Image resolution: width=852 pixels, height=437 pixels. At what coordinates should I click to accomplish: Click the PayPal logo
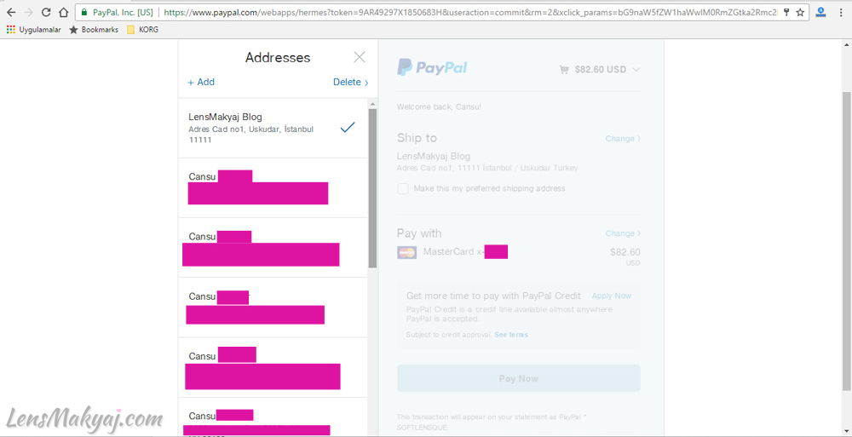[432, 67]
